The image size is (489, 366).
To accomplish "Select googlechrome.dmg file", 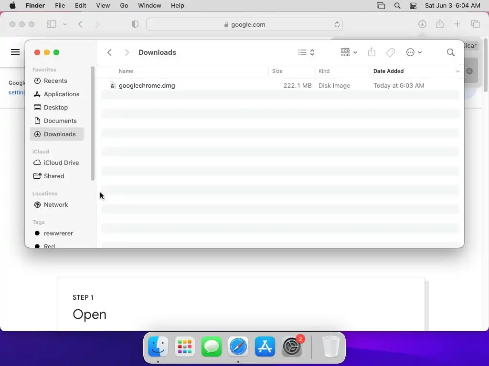I will pyautogui.click(x=147, y=86).
